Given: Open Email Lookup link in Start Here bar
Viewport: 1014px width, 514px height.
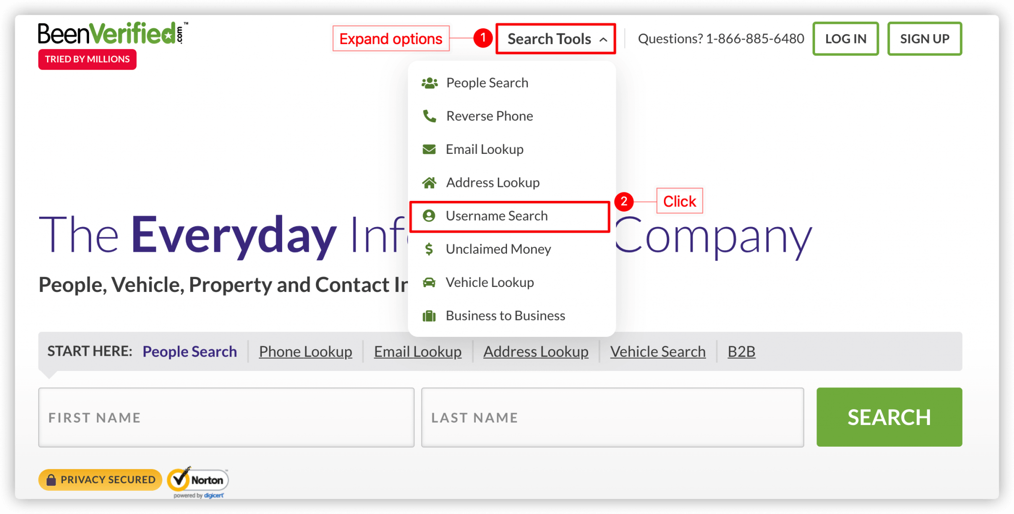Looking at the screenshot, I should tap(418, 352).
